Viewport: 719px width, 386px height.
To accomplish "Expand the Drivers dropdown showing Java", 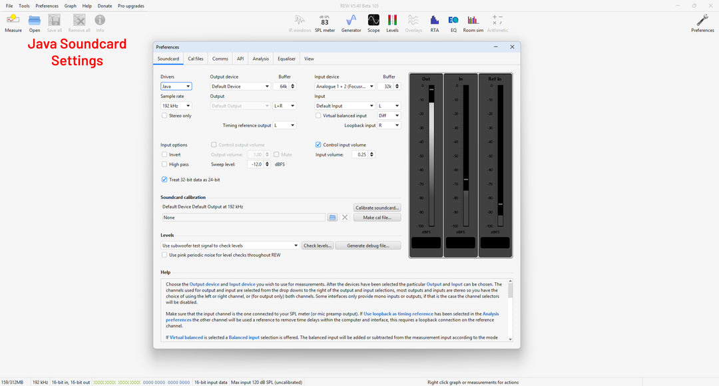I will pyautogui.click(x=176, y=87).
